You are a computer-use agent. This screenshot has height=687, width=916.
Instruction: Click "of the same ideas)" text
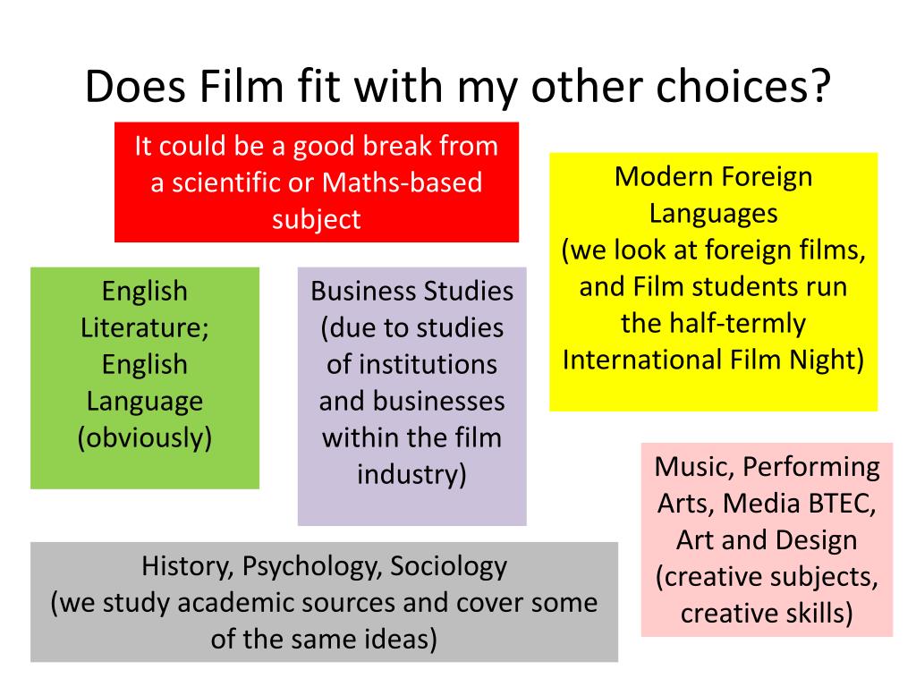[x=324, y=639]
